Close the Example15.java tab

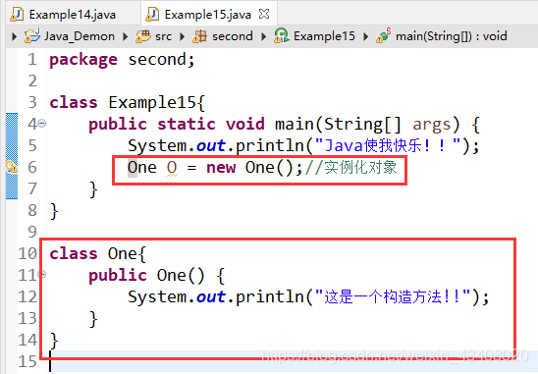click(x=264, y=14)
